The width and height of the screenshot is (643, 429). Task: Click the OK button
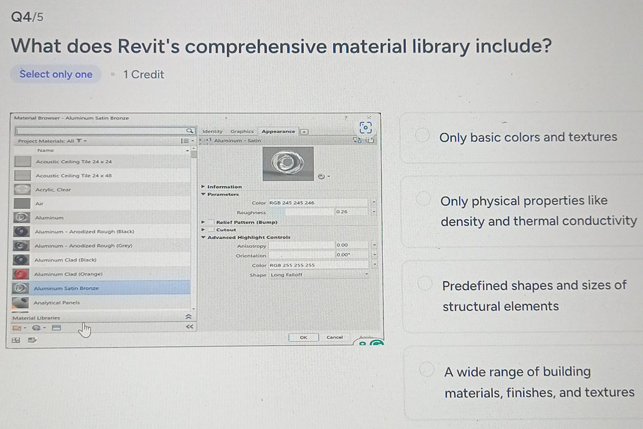click(305, 337)
